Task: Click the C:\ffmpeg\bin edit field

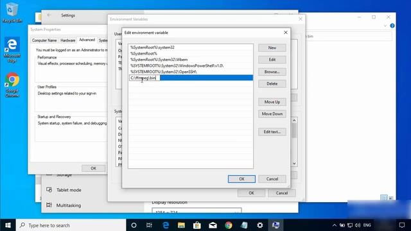Action: tap(144, 78)
